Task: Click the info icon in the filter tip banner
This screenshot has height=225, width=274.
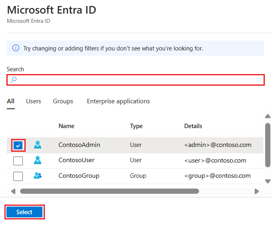Action: pos(16,48)
